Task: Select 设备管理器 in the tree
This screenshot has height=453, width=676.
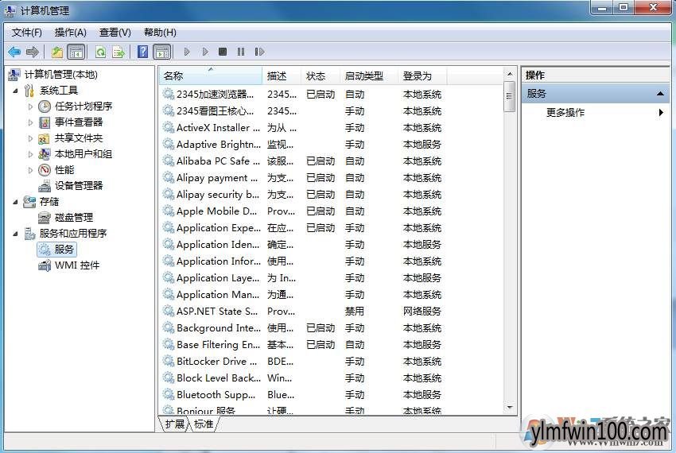Action: pyautogui.click(x=79, y=186)
